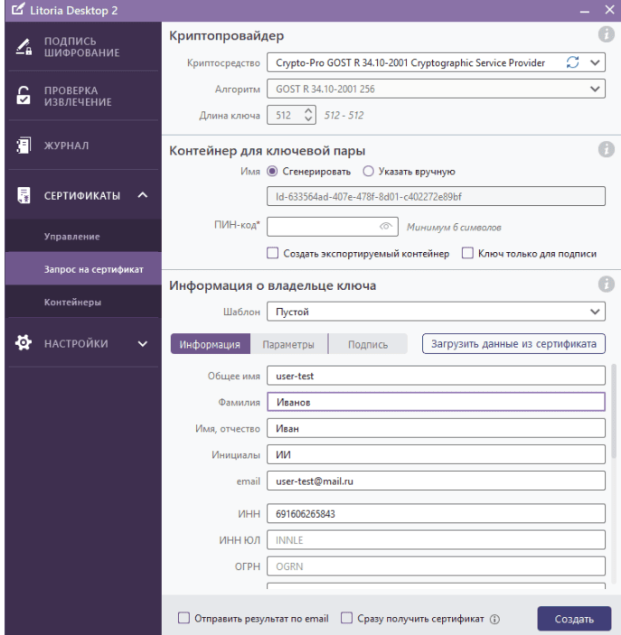
Task: Expand the Настройки sidebar menu
Action: (x=81, y=343)
